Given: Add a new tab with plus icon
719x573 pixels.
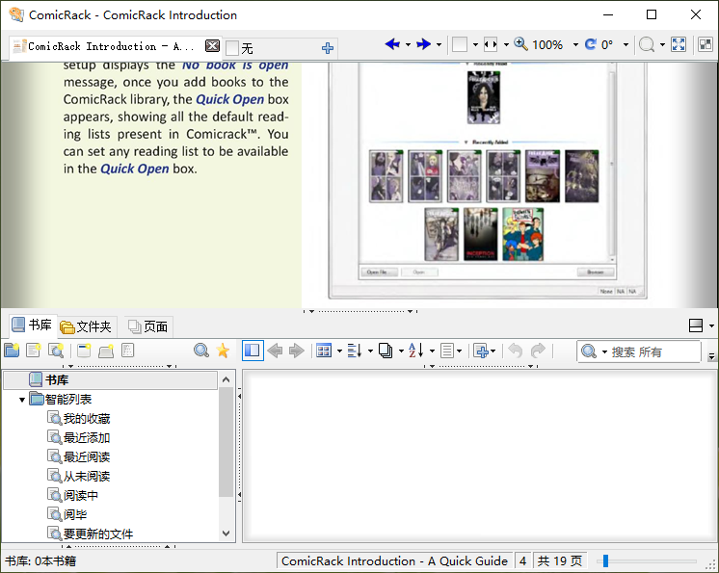Looking at the screenshot, I should point(327,48).
